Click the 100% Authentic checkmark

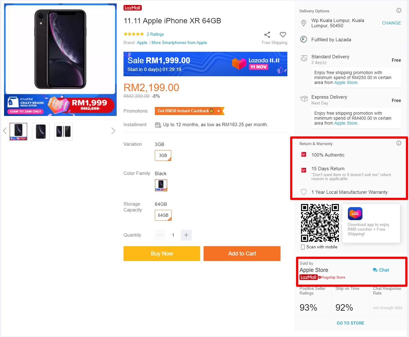[x=304, y=154]
